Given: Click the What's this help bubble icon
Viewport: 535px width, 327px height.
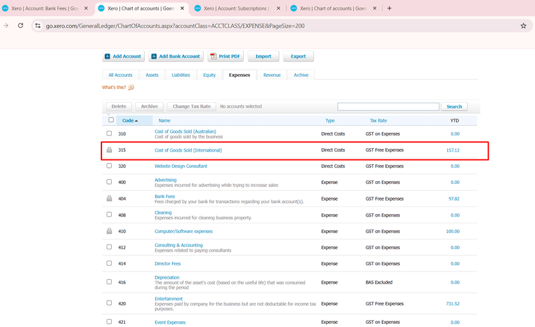Looking at the screenshot, I should tap(131, 87).
